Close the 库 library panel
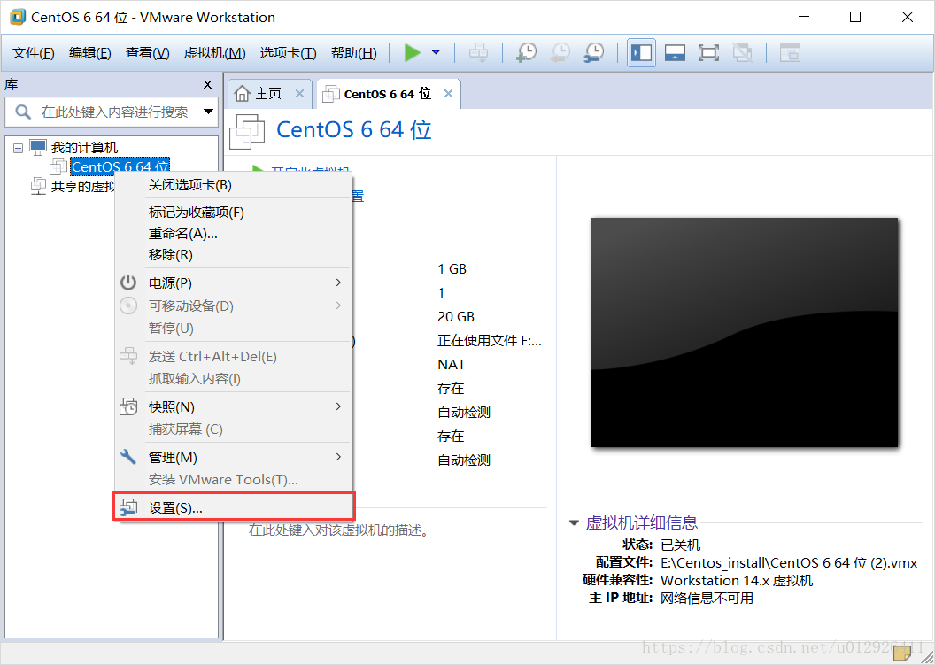935x665 pixels. click(207, 85)
